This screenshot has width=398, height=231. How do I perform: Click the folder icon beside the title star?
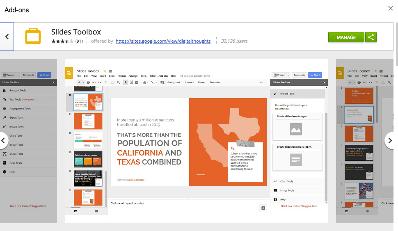(x=110, y=71)
